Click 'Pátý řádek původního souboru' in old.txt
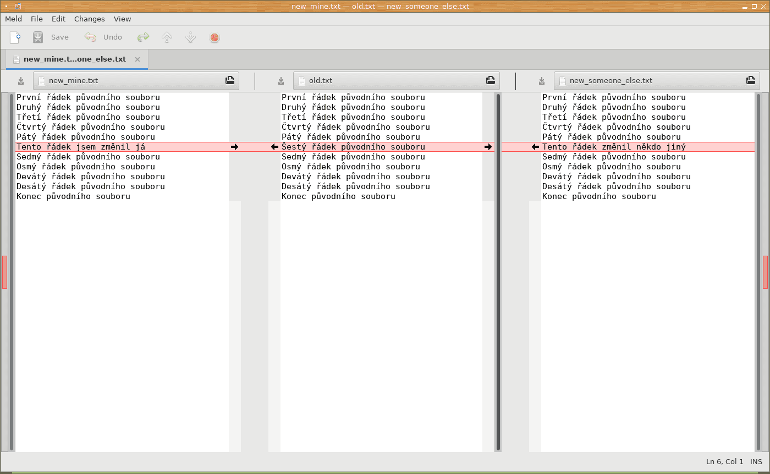The width and height of the screenshot is (770, 474). point(351,137)
